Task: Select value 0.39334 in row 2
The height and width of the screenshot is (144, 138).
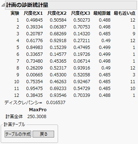Action: point(34,27)
